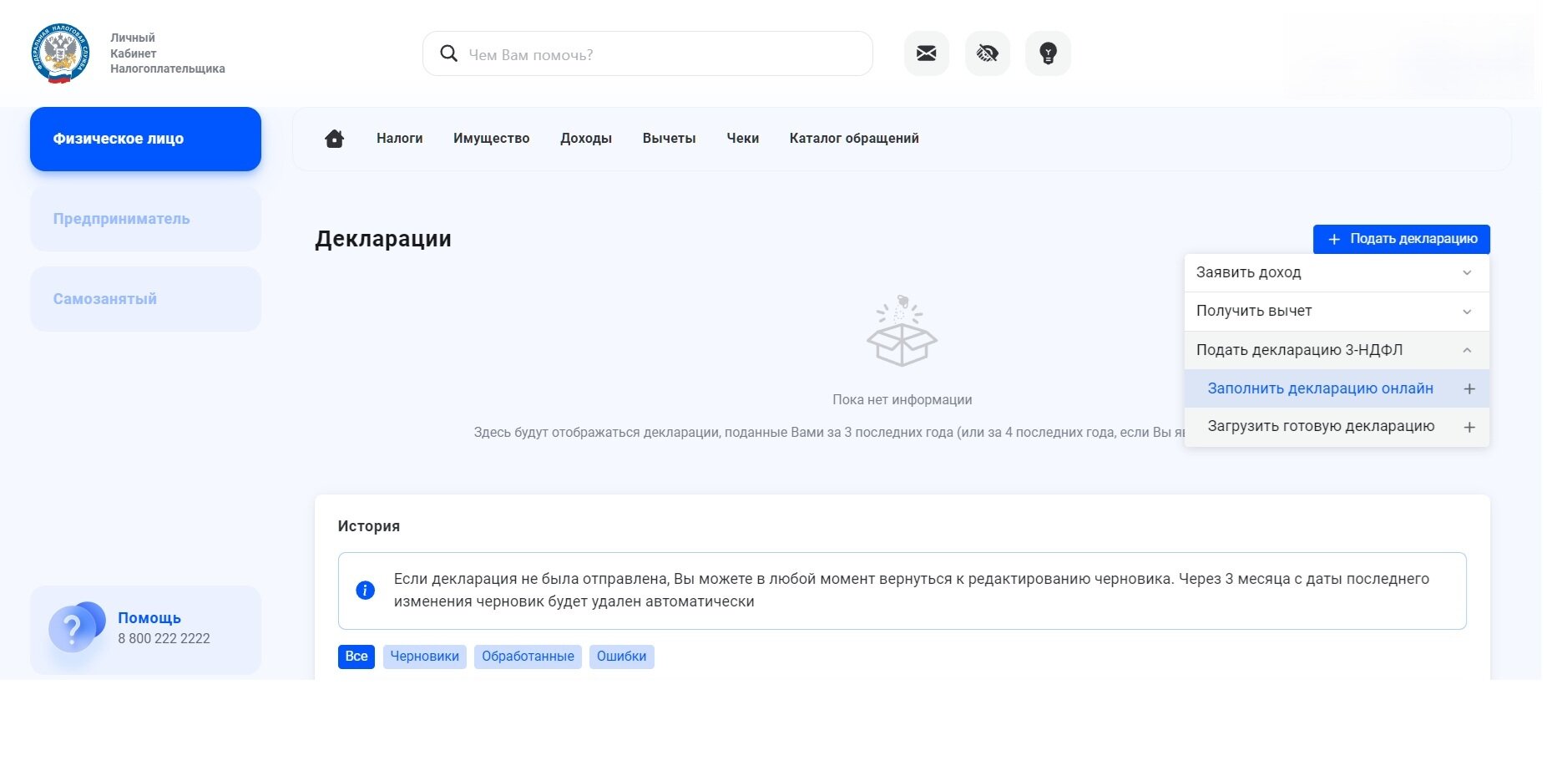Viewport: 1547px width, 776px height.
Task: Filter history by Черновики
Action: click(x=425, y=657)
